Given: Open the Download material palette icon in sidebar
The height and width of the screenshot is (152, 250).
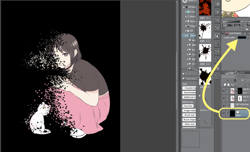Looking at the screenshot, I should coord(217,36).
